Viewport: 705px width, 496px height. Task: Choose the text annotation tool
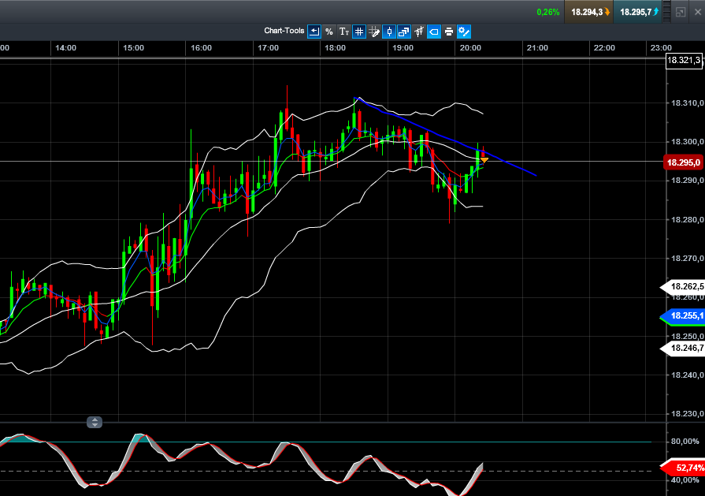pos(344,32)
